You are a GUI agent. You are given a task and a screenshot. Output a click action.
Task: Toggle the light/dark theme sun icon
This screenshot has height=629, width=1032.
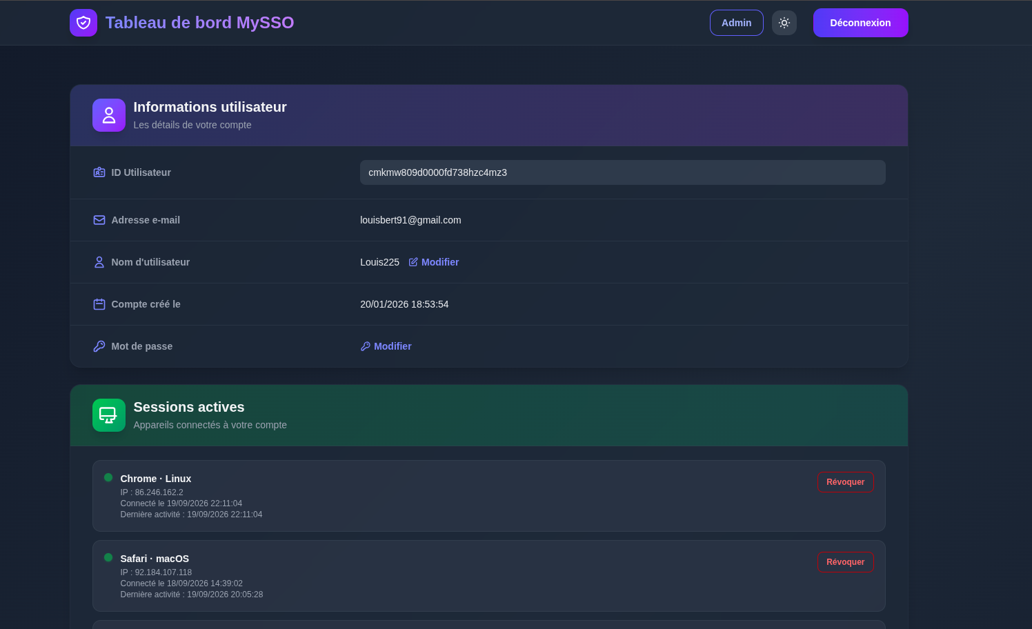pos(784,23)
